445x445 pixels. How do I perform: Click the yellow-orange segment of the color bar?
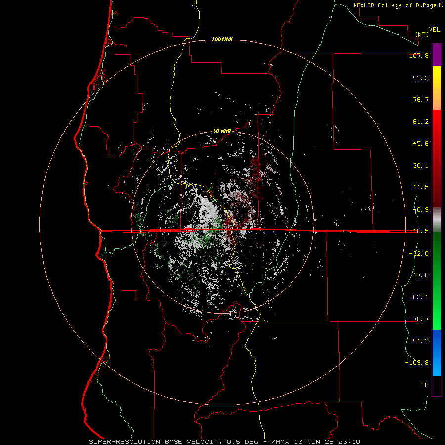point(437,89)
